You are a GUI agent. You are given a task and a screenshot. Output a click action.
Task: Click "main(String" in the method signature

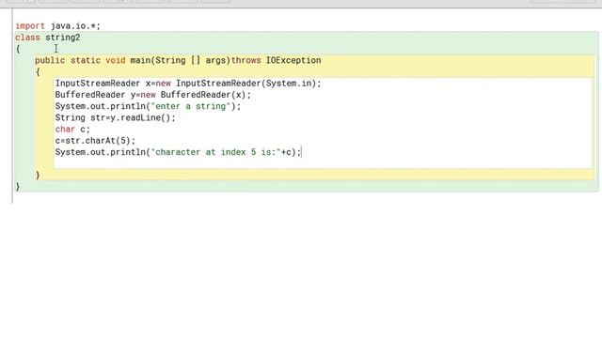[158, 60]
